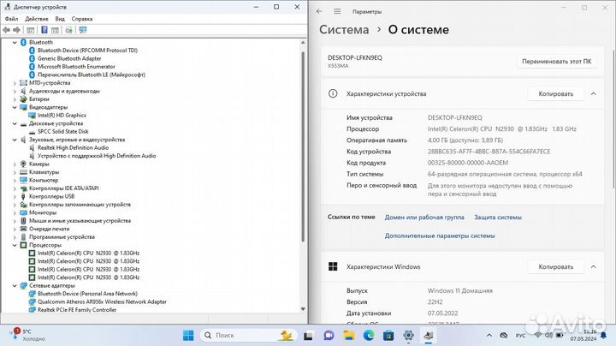Viewport: 616px width, 346px height.
Task: Click the Device Manager vertical scrollbar
Action: [x=303, y=146]
